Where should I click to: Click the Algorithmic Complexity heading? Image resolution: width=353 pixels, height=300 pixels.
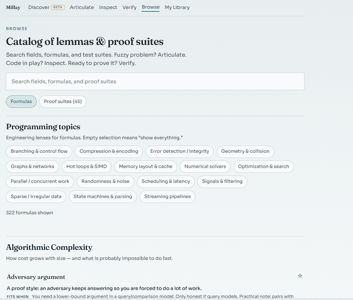coord(49,247)
